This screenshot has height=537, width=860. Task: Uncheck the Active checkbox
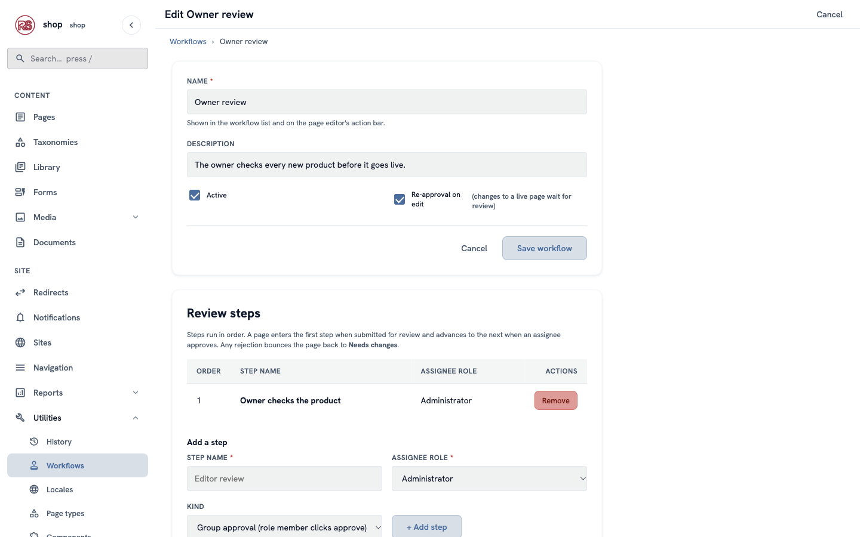tap(195, 195)
